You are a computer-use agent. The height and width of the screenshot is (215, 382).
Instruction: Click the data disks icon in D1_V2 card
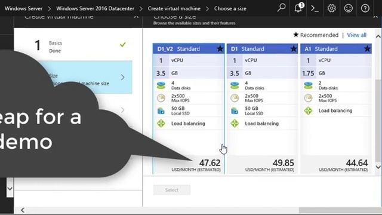[161, 85]
